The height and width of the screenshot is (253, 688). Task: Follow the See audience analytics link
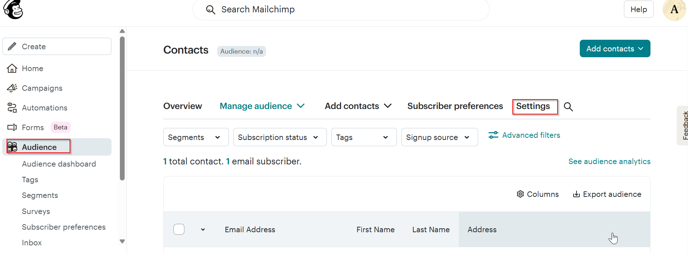pos(609,161)
